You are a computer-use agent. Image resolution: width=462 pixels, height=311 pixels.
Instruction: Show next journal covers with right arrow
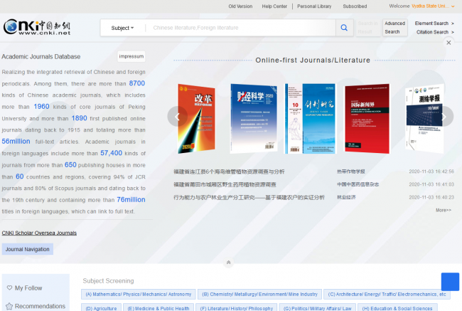coord(444,117)
